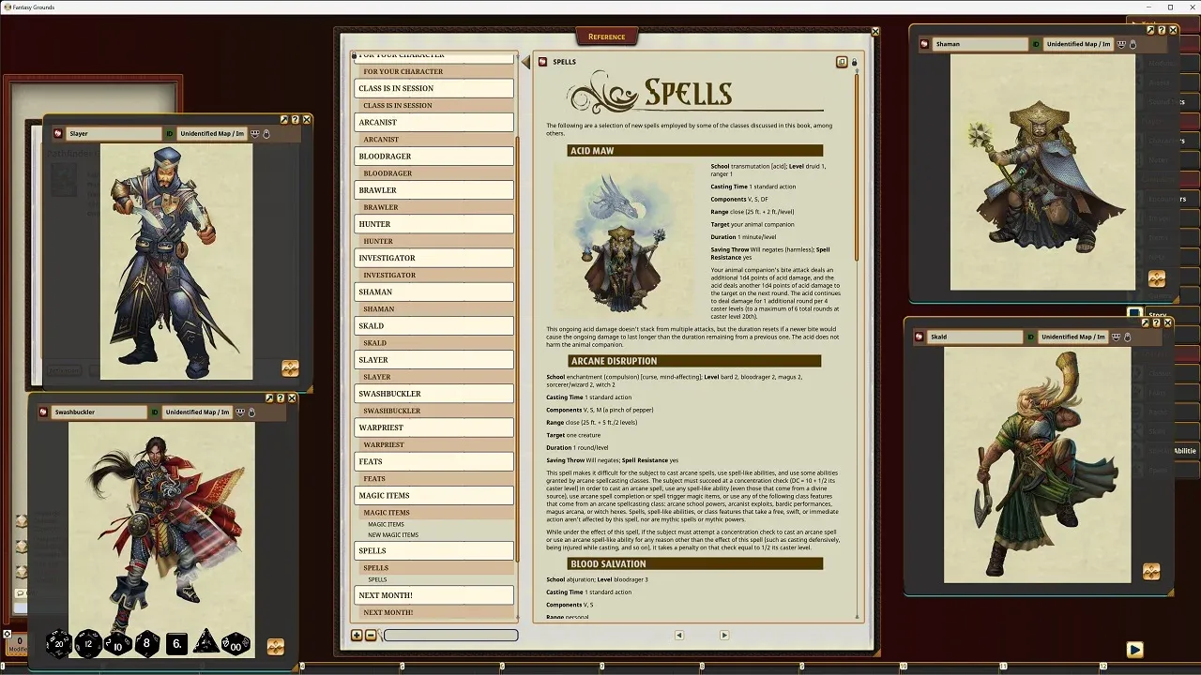Roll the d8 die

pyautogui.click(x=146, y=643)
